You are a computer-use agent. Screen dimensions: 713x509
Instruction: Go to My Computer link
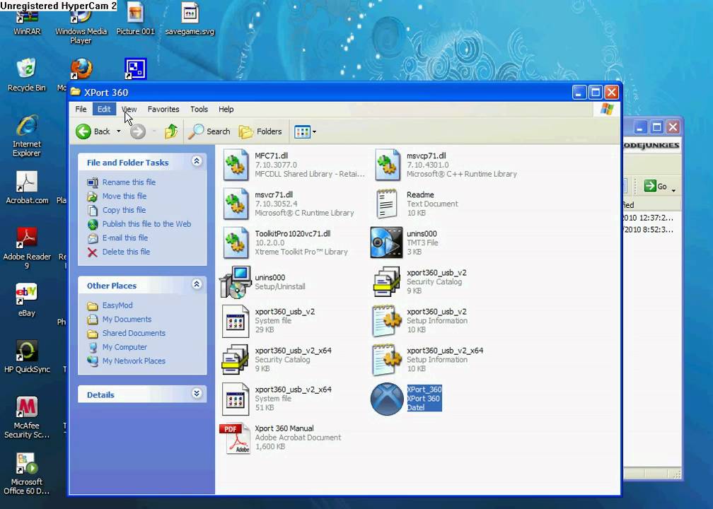coord(124,347)
